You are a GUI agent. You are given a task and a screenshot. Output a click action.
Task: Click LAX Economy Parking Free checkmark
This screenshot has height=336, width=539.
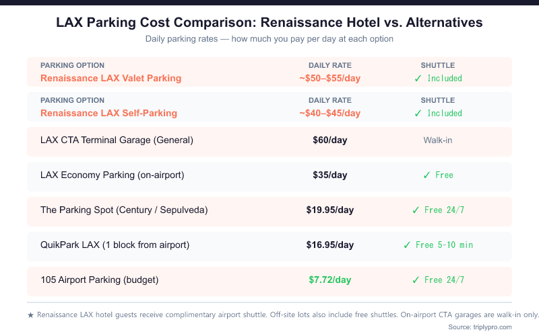(427, 175)
